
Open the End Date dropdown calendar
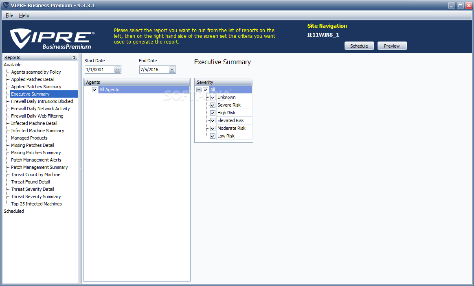[172, 70]
